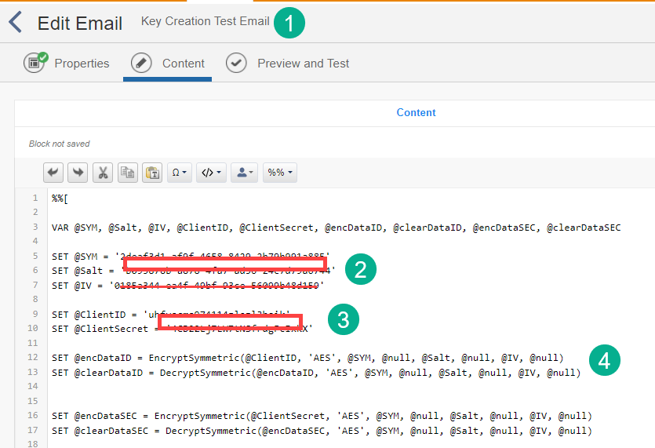
Task: Expand the %% AMPscript dropdown
Action: point(280,173)
